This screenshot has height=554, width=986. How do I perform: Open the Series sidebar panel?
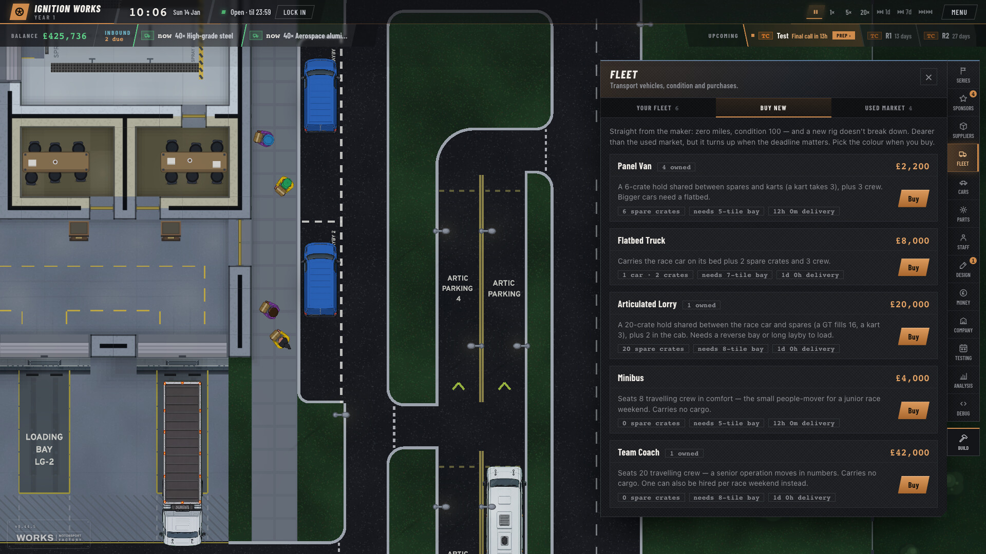tap(963, 75)
